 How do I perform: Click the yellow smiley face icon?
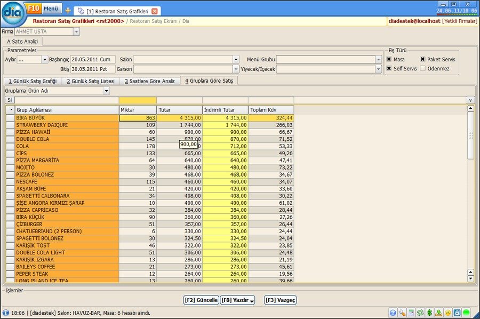[448, 313]
